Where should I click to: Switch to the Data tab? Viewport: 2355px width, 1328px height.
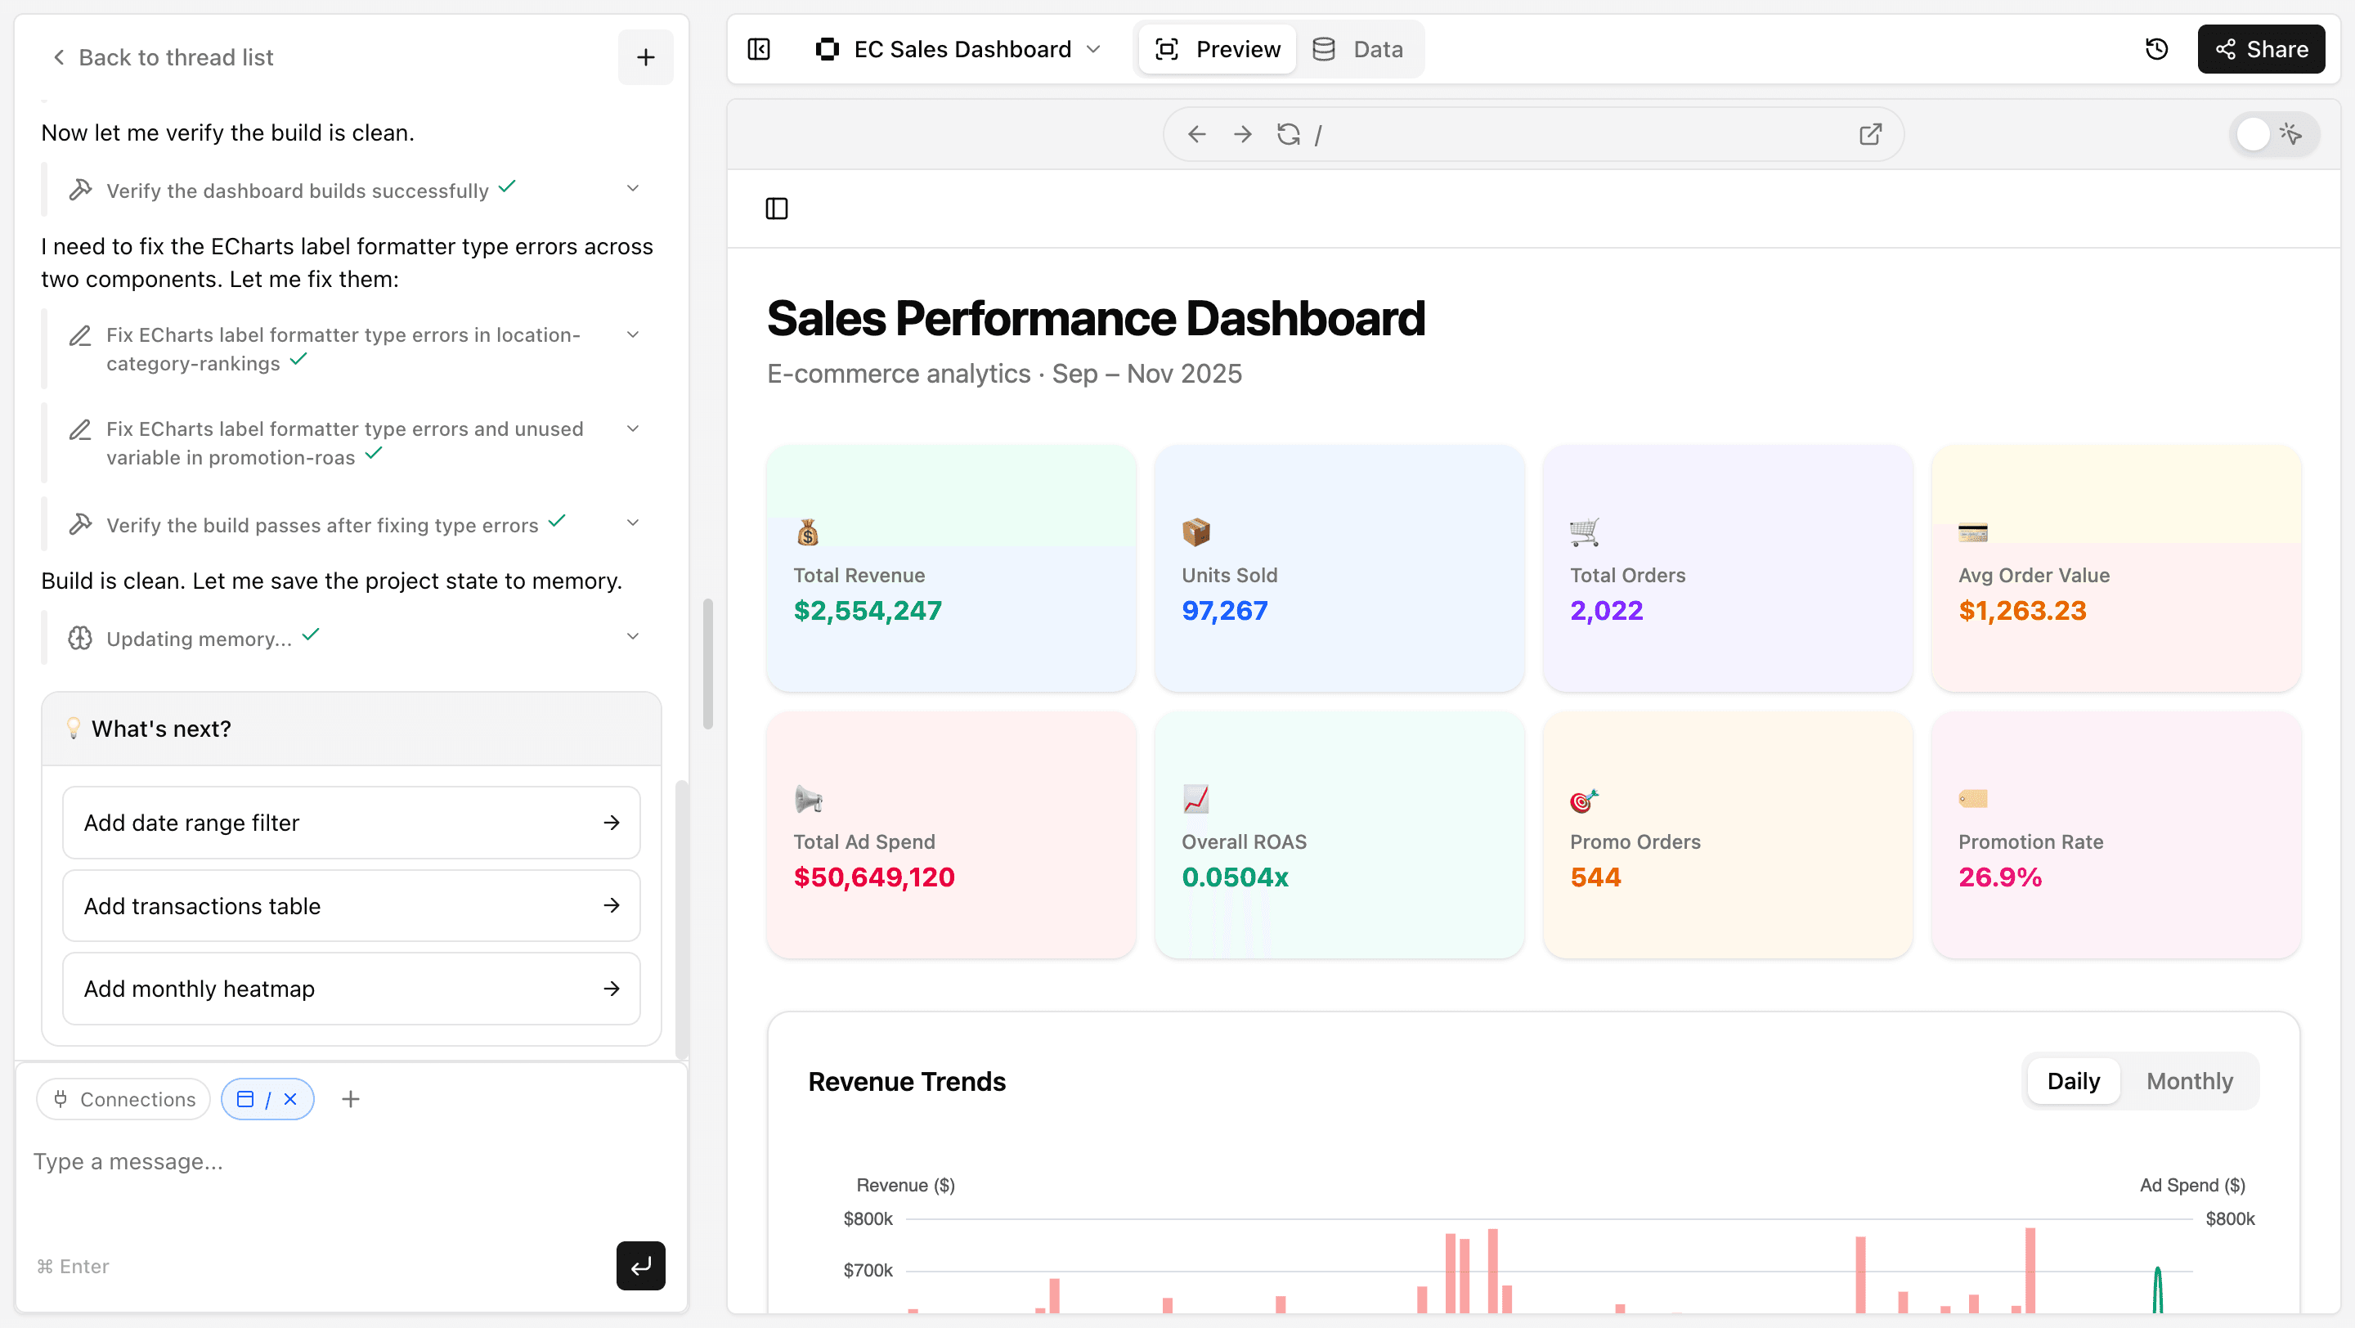pyautogui.click(x=1359, y=48)
